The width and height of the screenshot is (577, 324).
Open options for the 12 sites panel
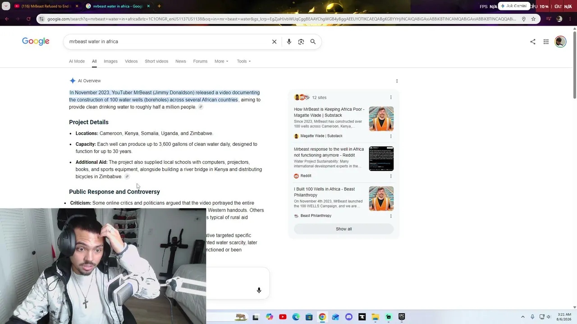[391, 97]
